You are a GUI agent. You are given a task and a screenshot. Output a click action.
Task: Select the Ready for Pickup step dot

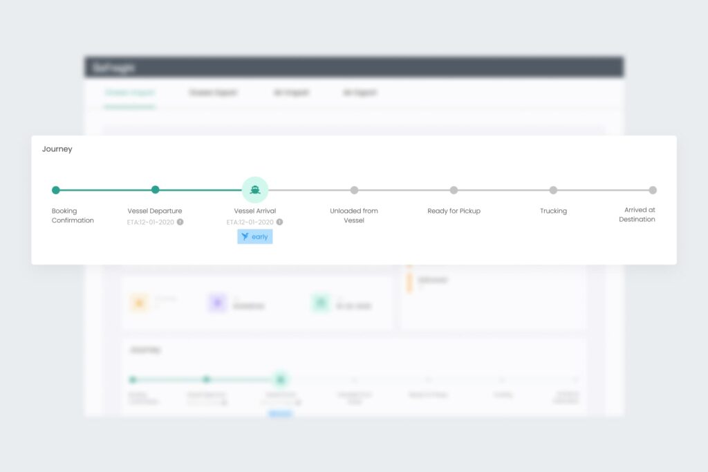click(454, 190)
